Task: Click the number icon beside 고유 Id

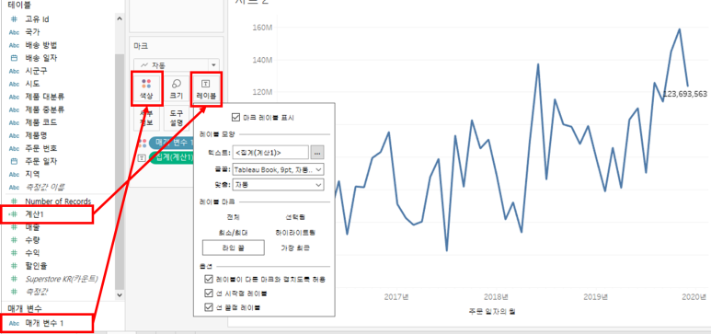Action: pyautogui.click(x=14, y=19)
